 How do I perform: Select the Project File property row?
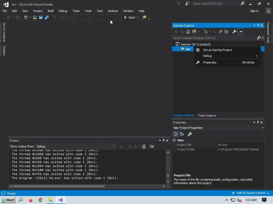[x=218, y=145]
